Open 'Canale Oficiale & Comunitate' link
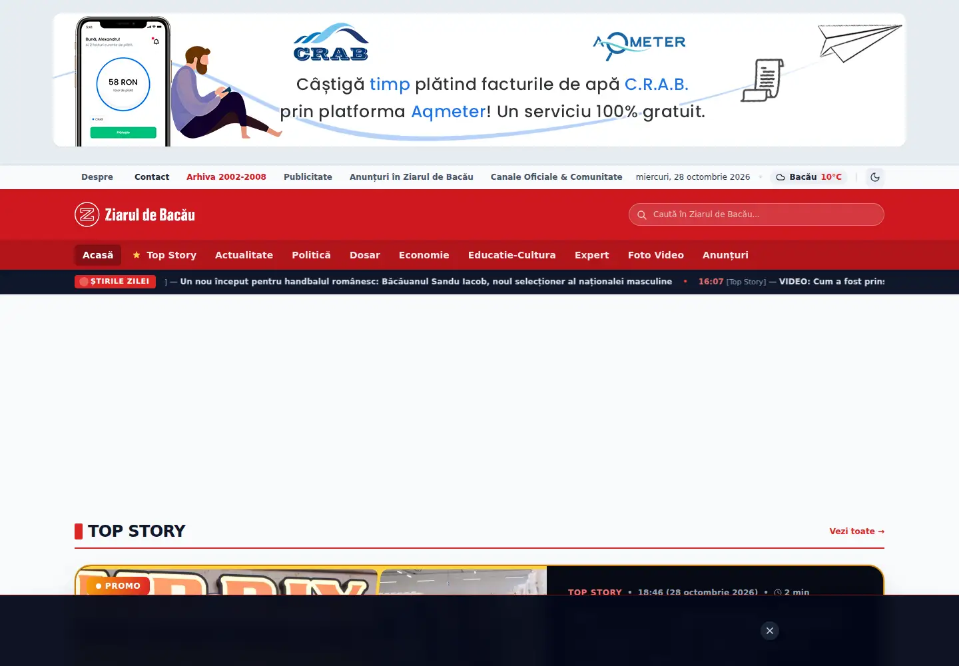The image size is (959, 666). click(x=557, y=177)
